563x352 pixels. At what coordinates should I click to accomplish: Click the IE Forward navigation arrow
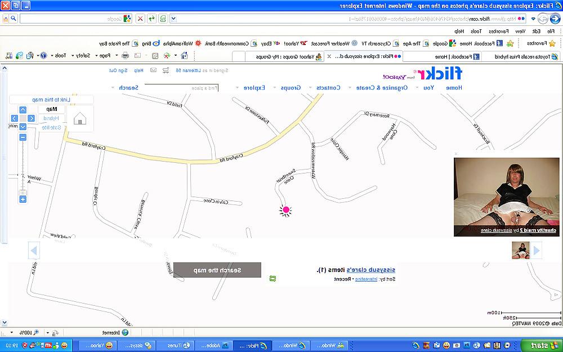pos(543,18)
